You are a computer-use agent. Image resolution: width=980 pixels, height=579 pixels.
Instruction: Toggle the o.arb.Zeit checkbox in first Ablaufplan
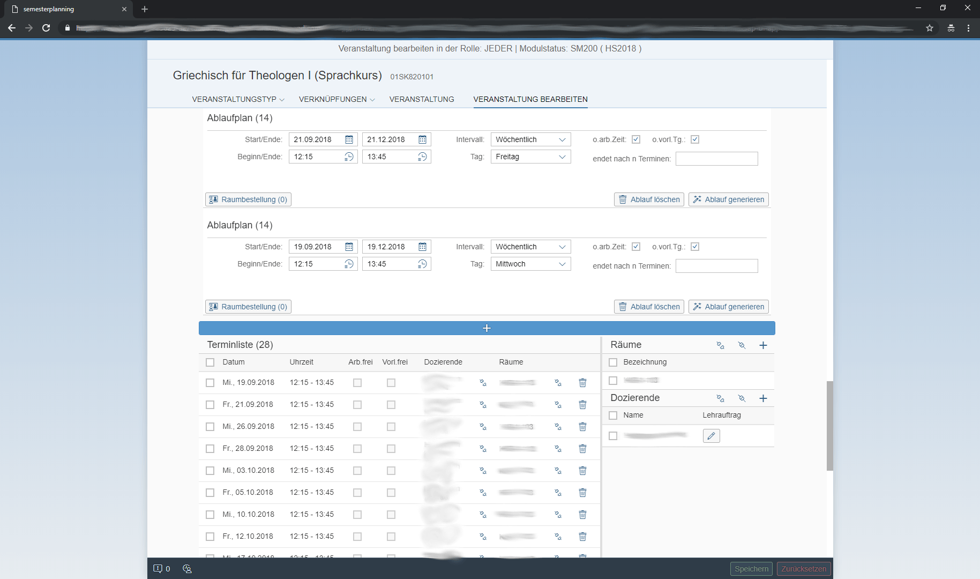[x=636, y=139]
